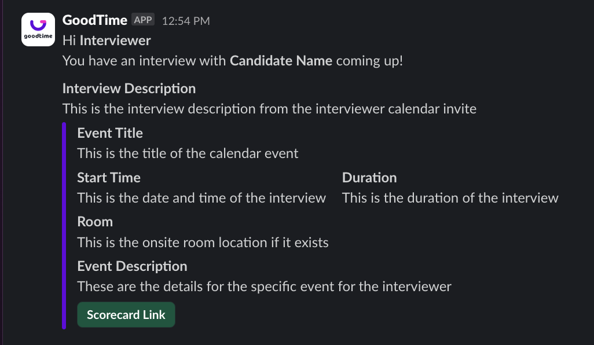The image size is (594, 345).
Task: Click the bold Interviewer name in greeting
Action: coord(115,41)
